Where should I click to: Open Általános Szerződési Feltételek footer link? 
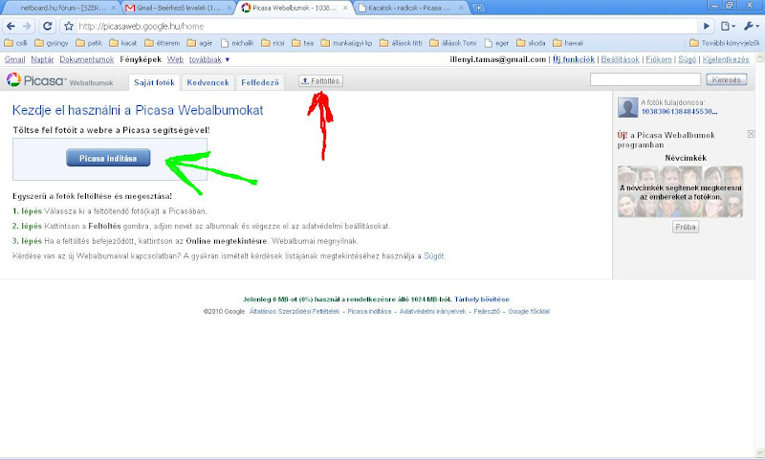(295, 311)
